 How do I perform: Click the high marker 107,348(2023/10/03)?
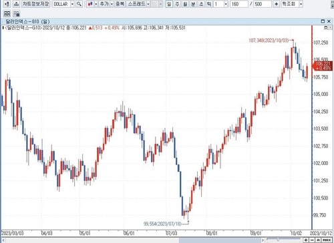(x=269, y=41)
